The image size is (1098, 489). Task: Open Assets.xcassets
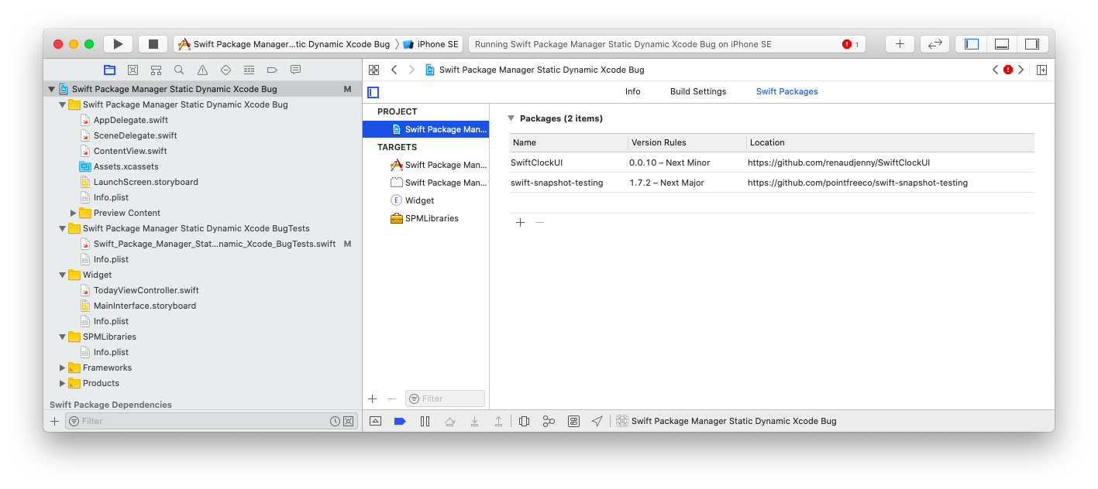126,166
